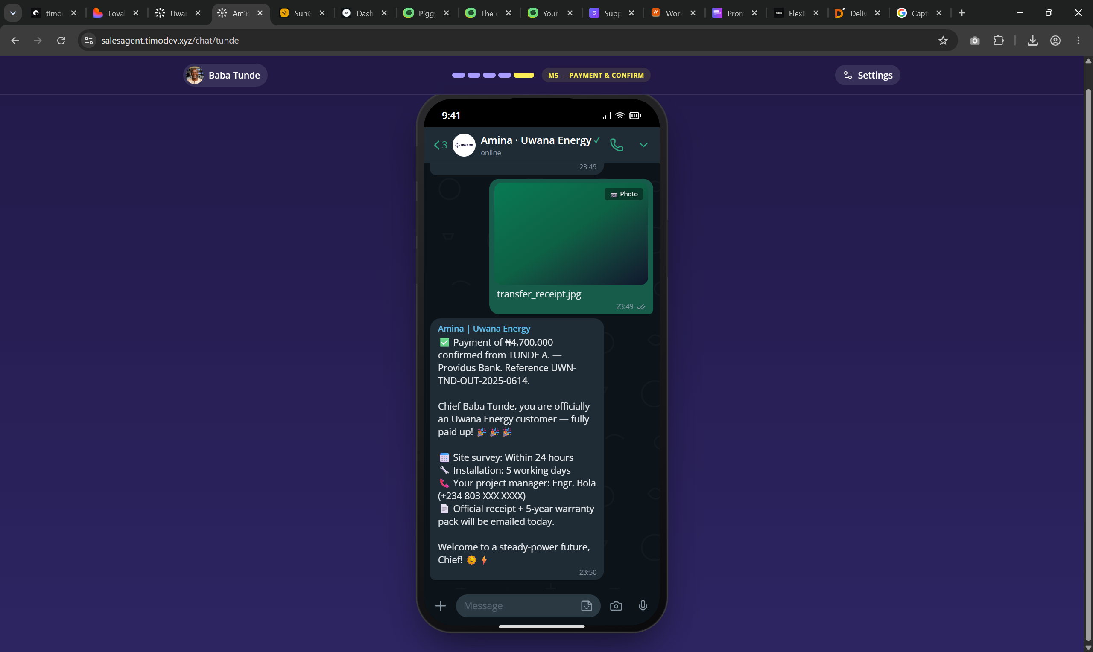Switch to the Uwana tab

tap(178, 13)
